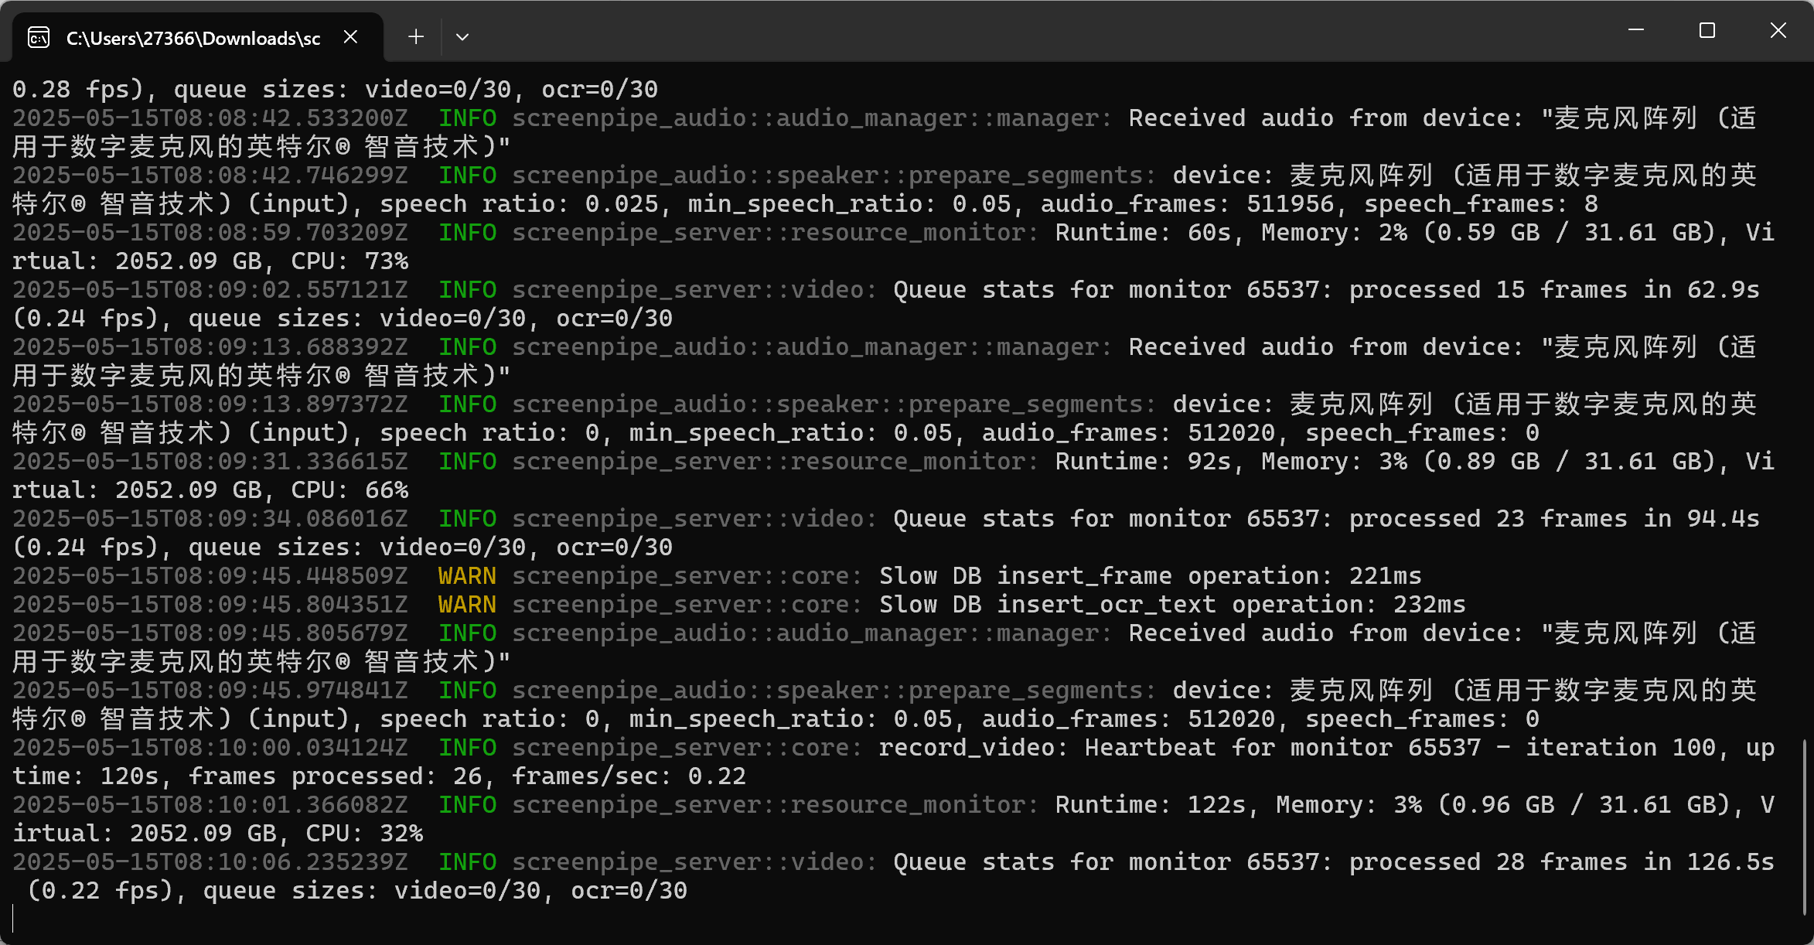Open a new tab with the plus button
1814x945 pixels.
point(416,37)
